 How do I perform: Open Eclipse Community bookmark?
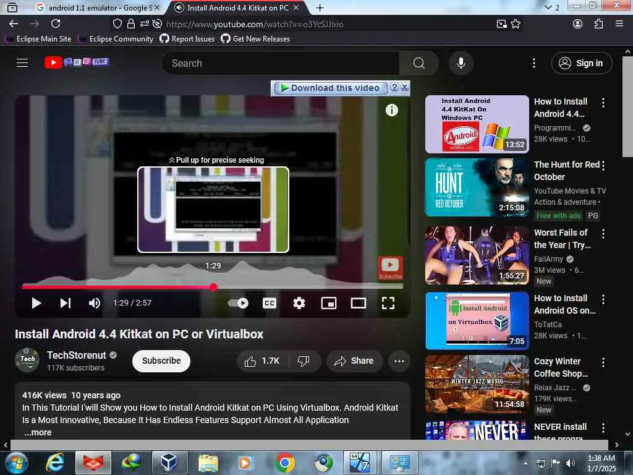coord(116,39)
